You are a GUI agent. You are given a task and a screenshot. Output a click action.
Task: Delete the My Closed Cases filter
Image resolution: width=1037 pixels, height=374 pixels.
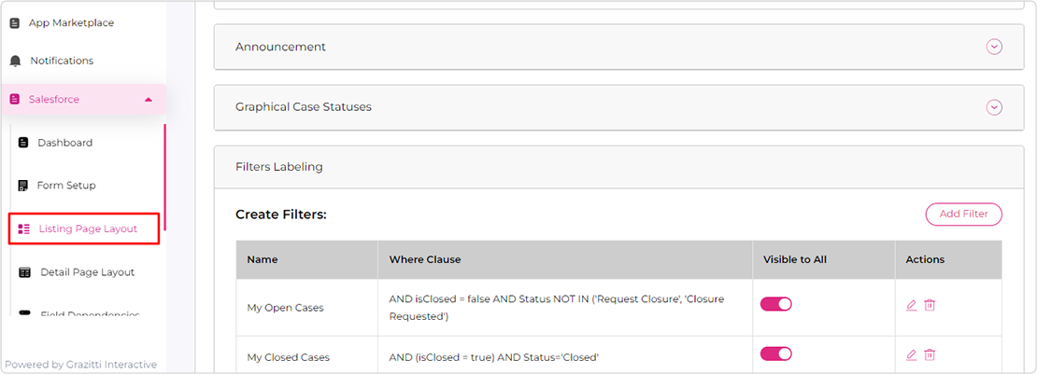(x=930, y=354)
